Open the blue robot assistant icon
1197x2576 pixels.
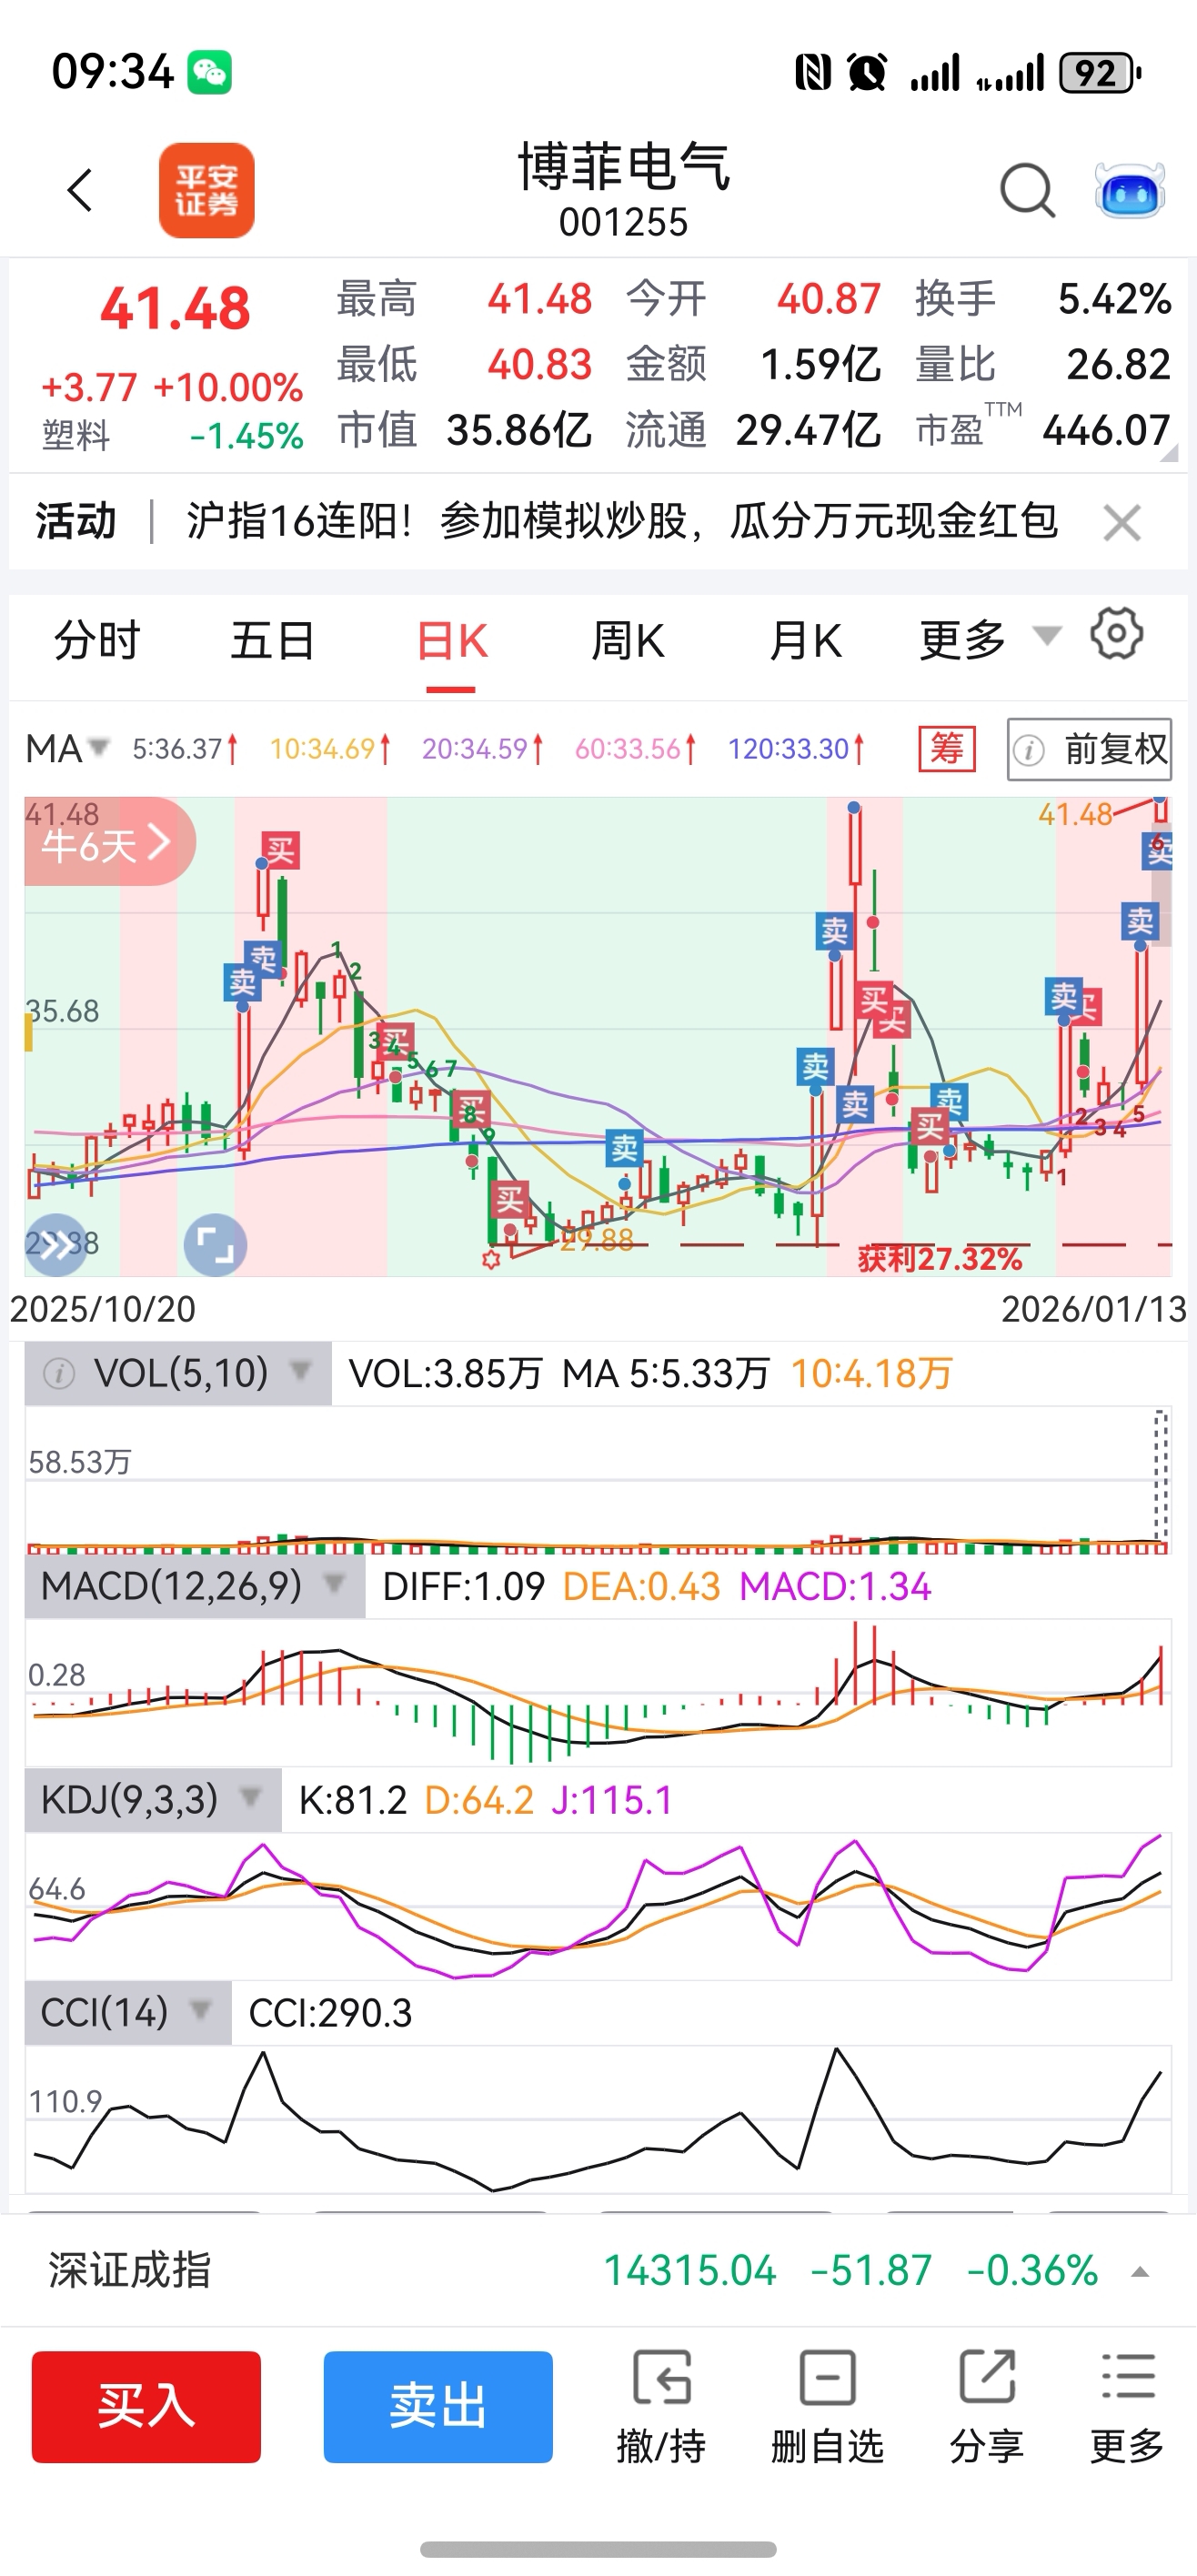tap(1130, 190)
